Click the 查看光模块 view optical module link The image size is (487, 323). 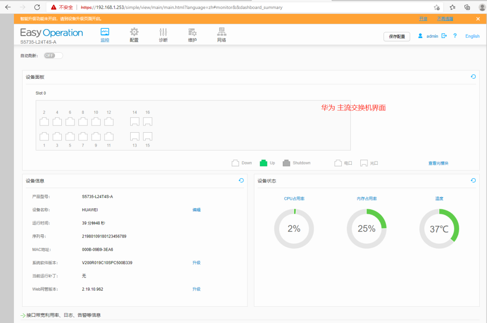tap(438, 163)
